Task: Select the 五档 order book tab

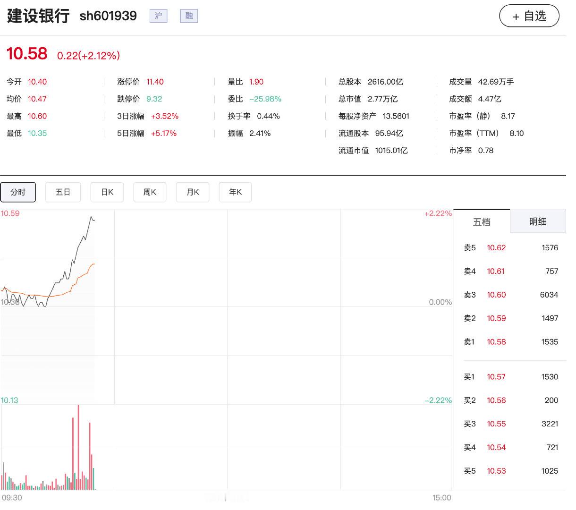Action: click(482, 221)
